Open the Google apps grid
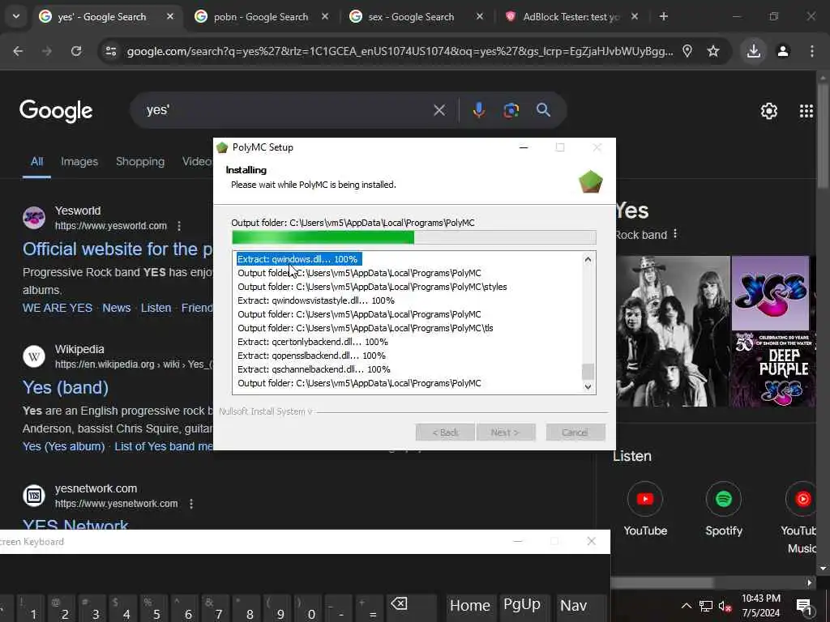The width and height of the screenshot is (830, 622). (x=806, y=111)
